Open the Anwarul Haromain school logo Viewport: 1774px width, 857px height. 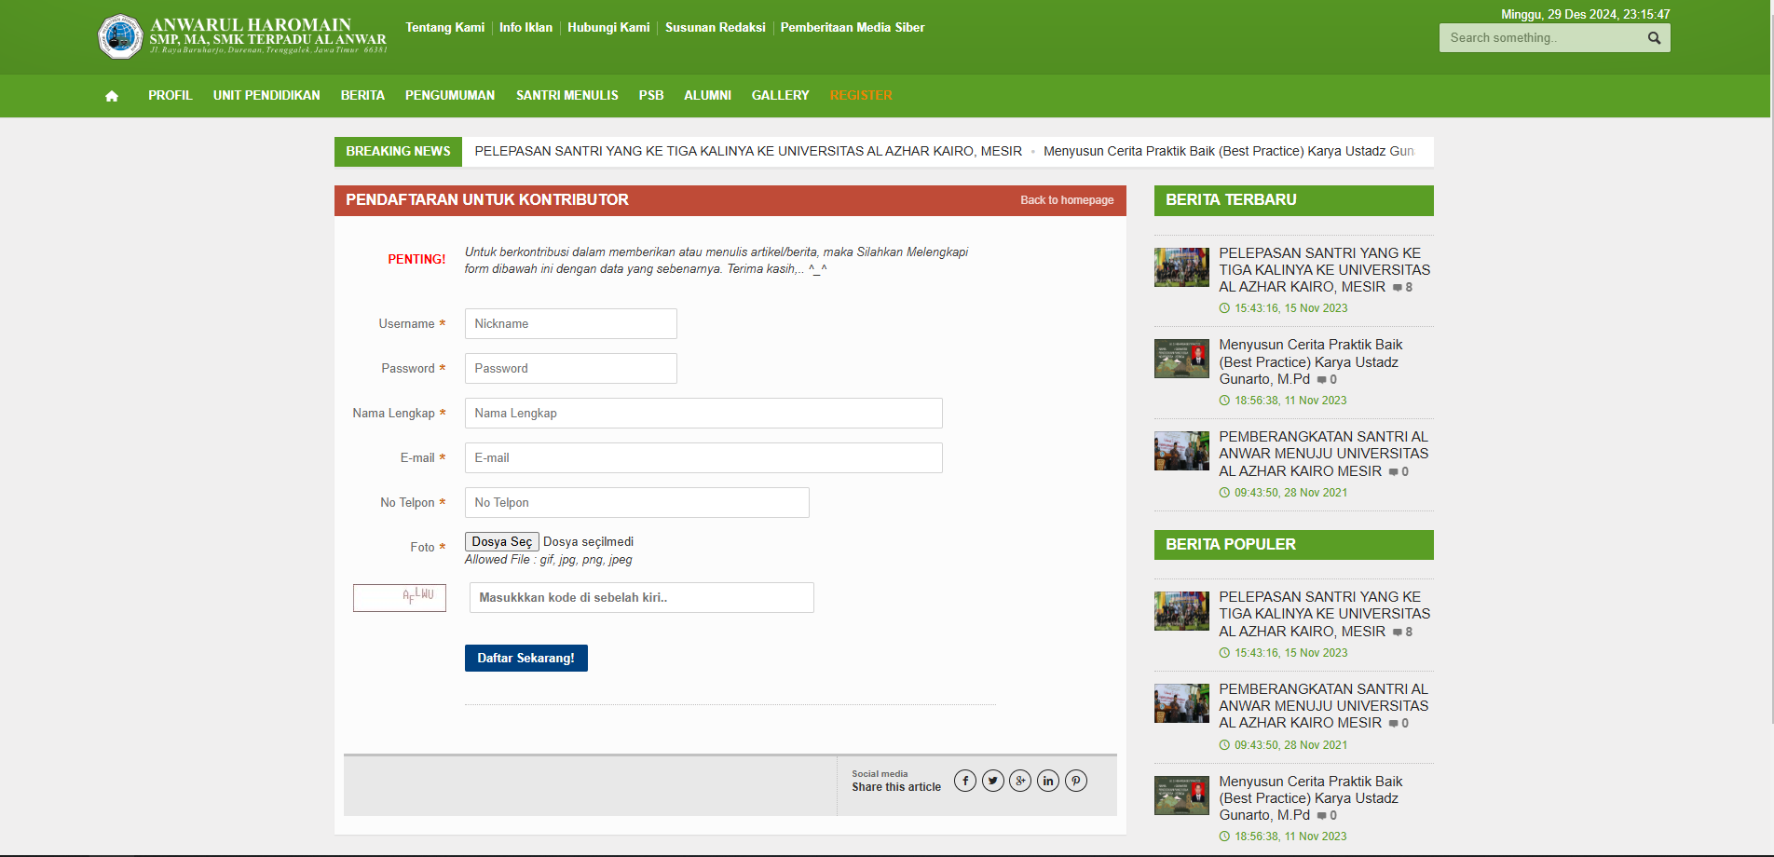242,36
